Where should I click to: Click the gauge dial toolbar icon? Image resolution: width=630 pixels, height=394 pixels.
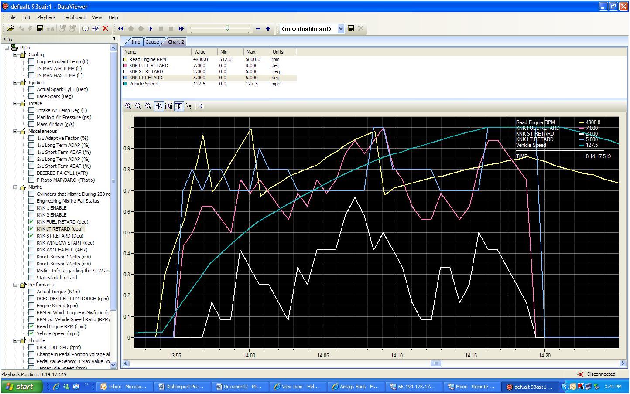[x=85, y=29]
